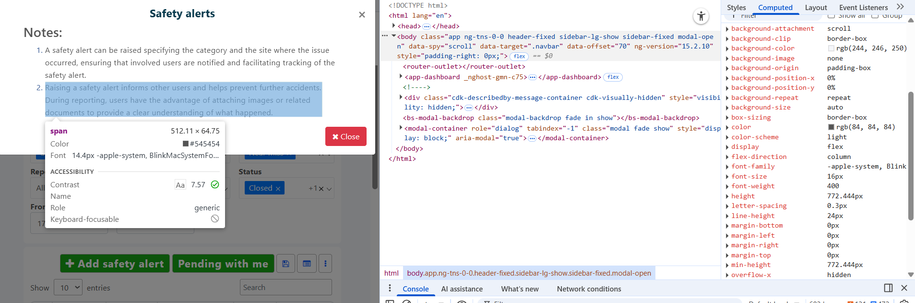Click the Search input field

tap(285, 287)
